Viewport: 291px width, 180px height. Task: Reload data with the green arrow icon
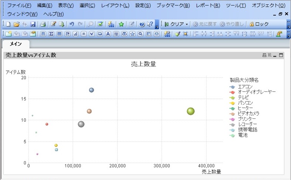pos(62,24)
